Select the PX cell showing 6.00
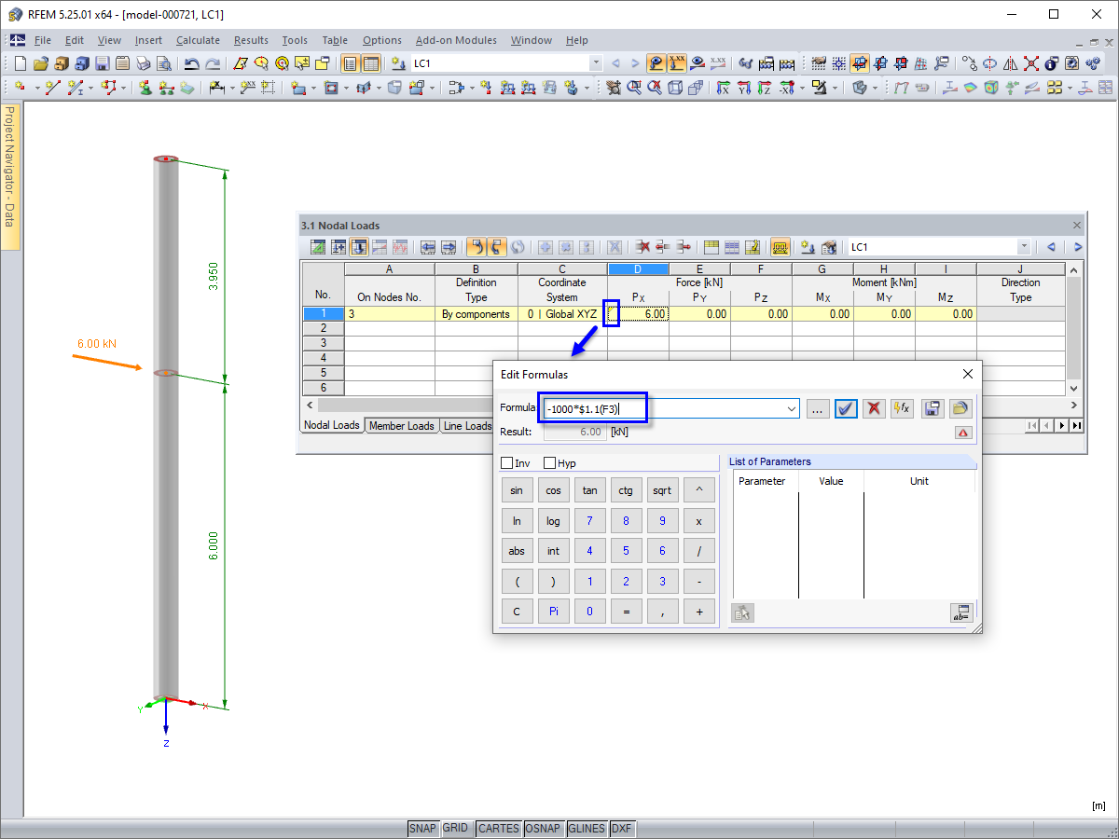Image resolution: width=1119 pixels, height=839 pixels. pyautogui.click(x=639, y=314)
